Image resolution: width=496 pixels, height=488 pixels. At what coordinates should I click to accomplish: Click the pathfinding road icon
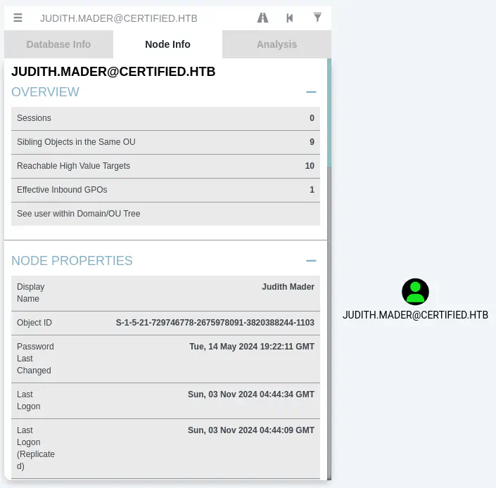[262, 18]
